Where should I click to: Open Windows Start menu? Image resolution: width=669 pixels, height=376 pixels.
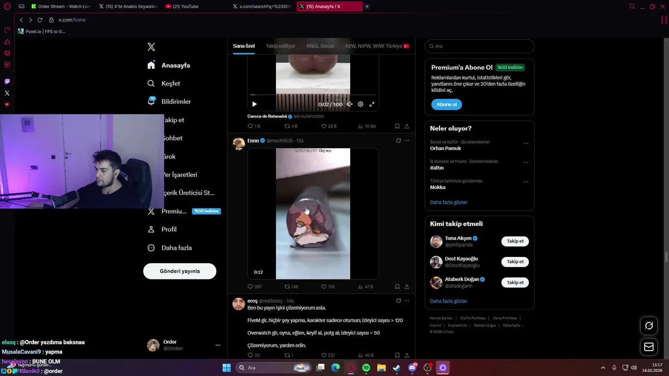tap(226, 368)
